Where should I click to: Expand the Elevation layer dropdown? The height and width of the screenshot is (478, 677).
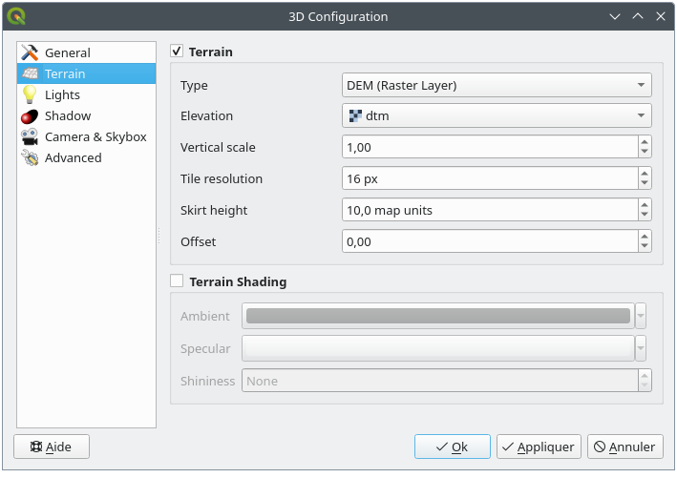click(x=497, y=116)
